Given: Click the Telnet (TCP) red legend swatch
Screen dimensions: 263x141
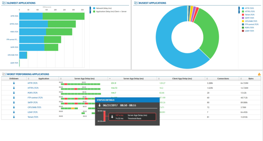Looking at the screenshot, I should [243, 15].
